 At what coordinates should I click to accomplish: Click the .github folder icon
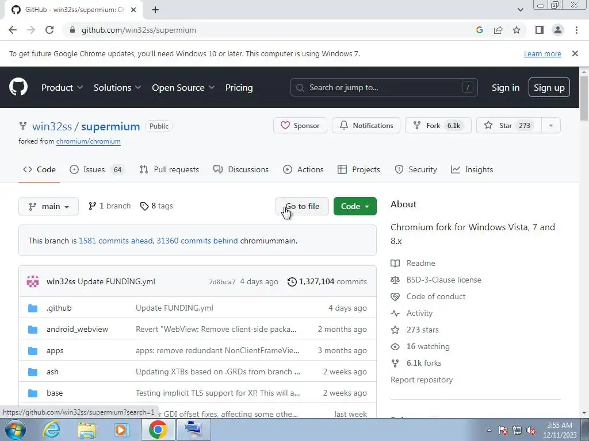pyautogui.click(x=33, y=308)
